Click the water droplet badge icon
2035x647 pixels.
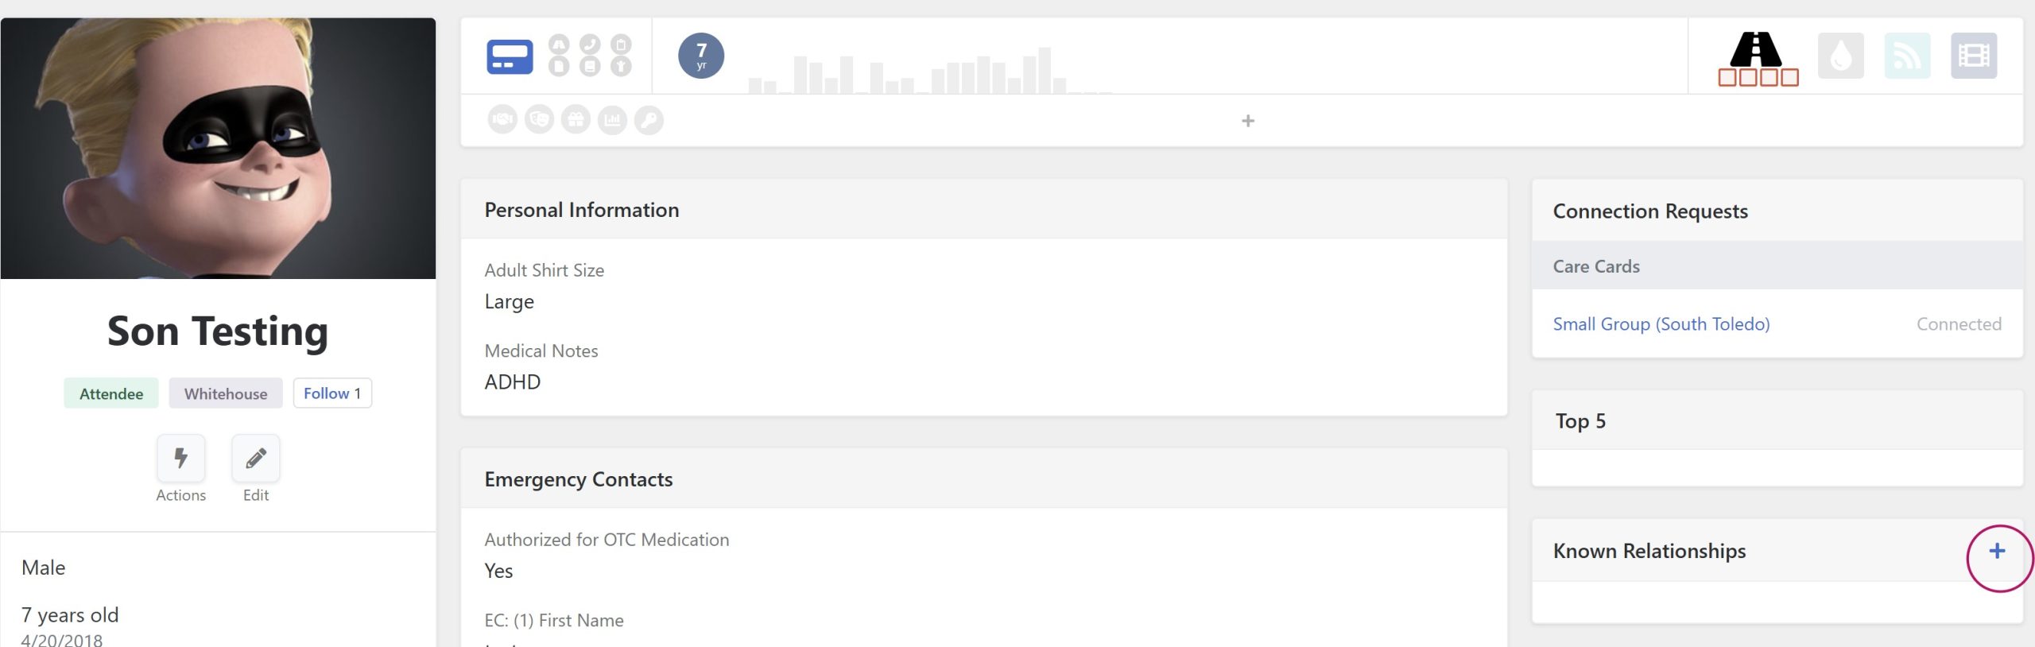[1840, 56]
